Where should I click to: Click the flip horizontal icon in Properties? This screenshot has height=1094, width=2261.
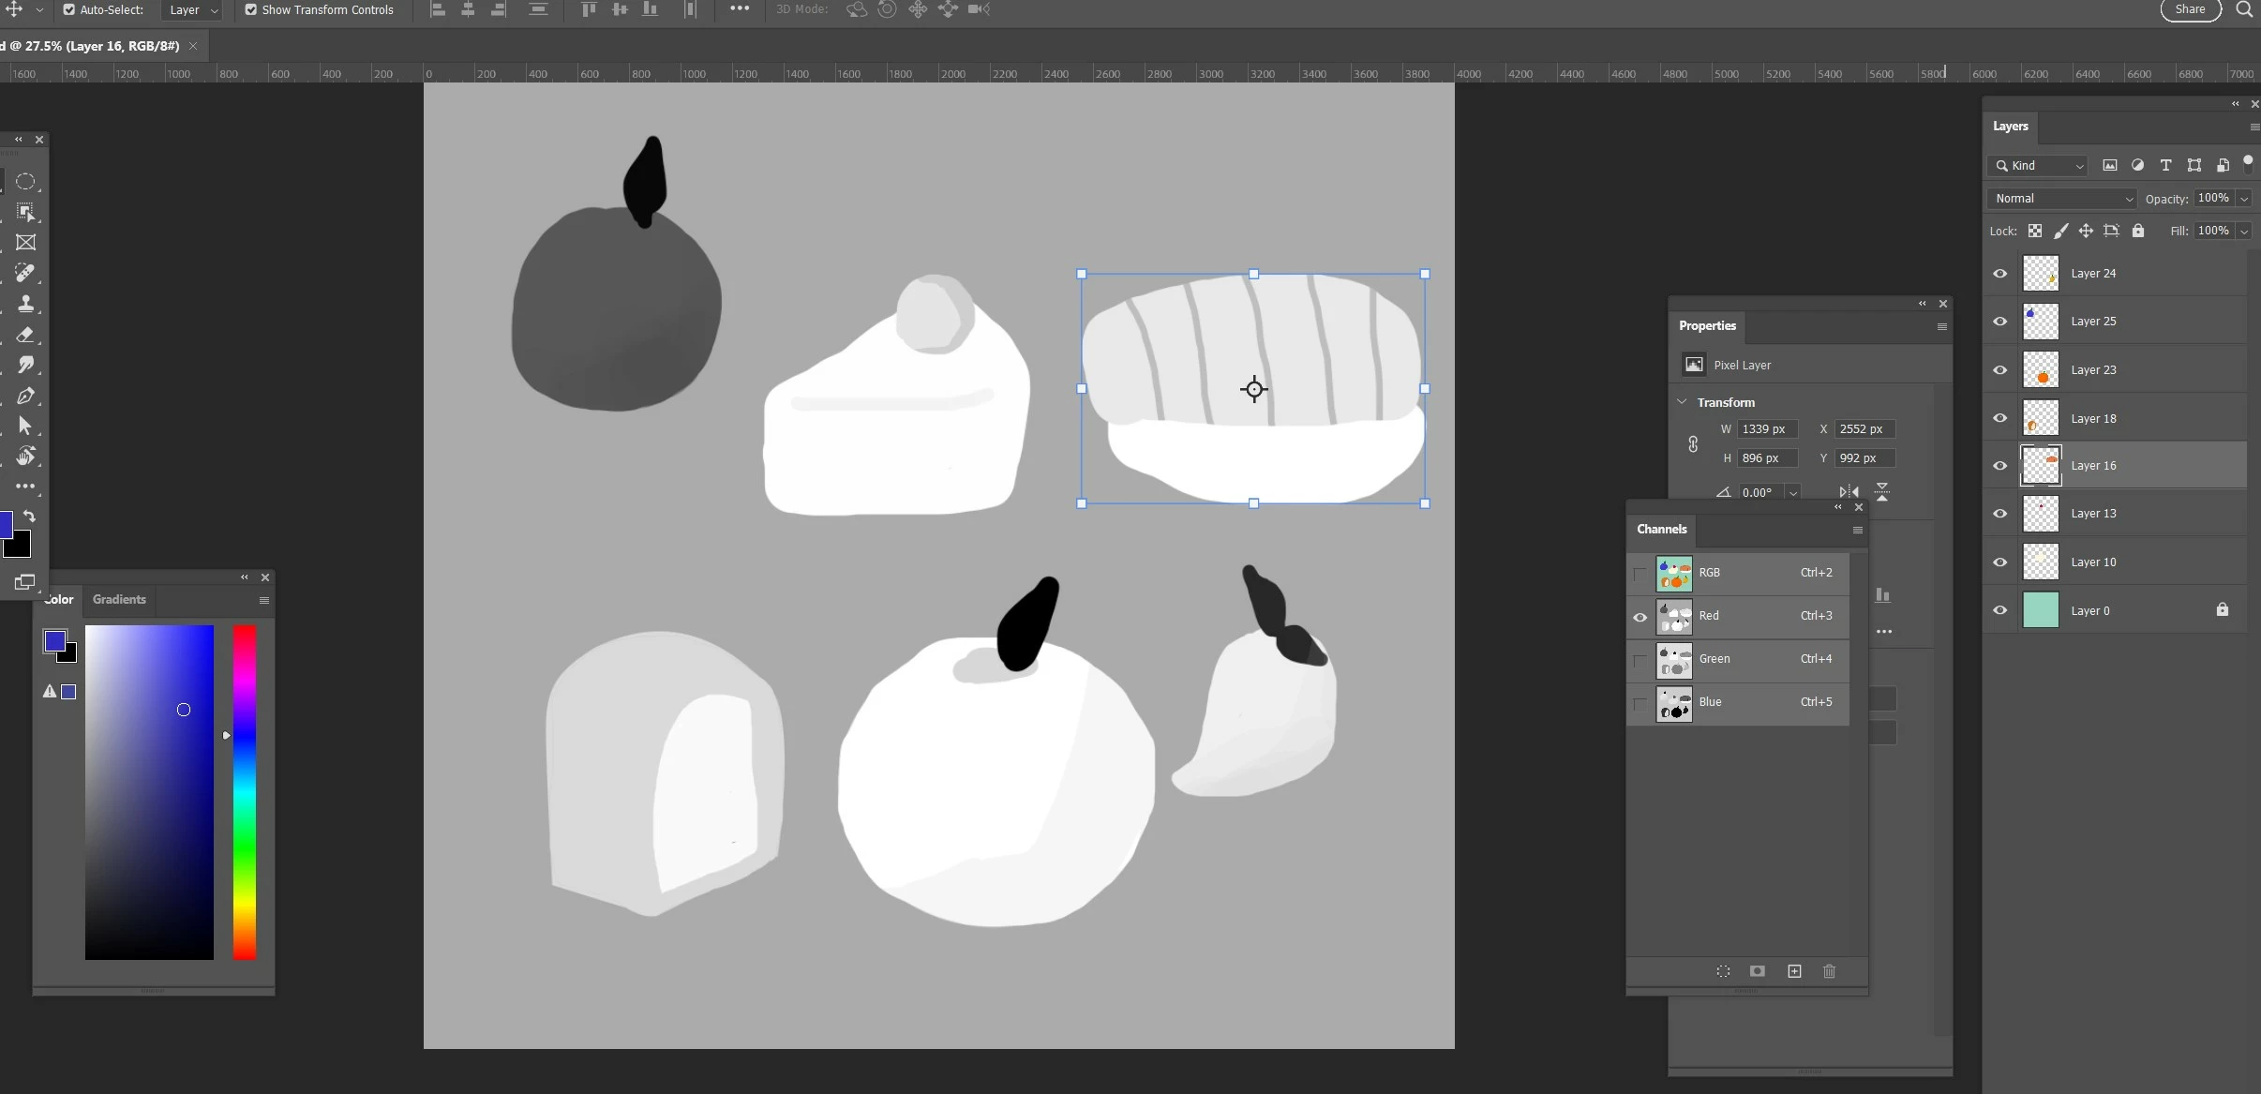1849,492
